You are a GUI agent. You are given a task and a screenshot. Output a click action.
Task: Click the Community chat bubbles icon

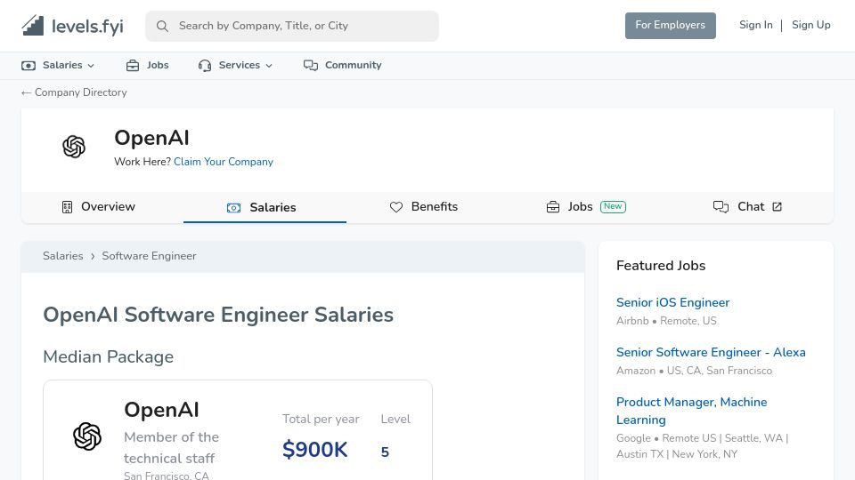pos(311,65)
